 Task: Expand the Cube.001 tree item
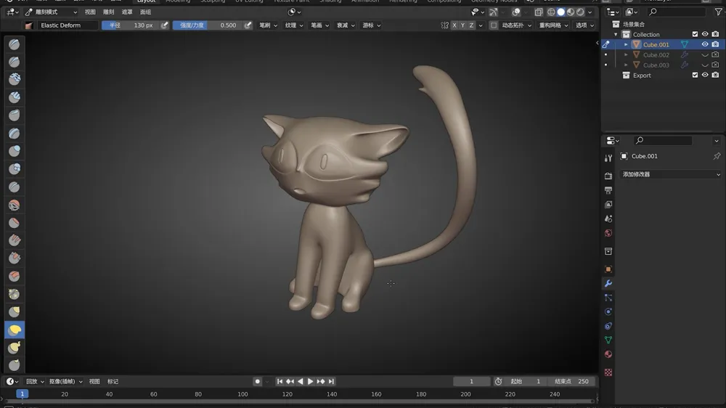pyautogui.click(x=626, y=45)
